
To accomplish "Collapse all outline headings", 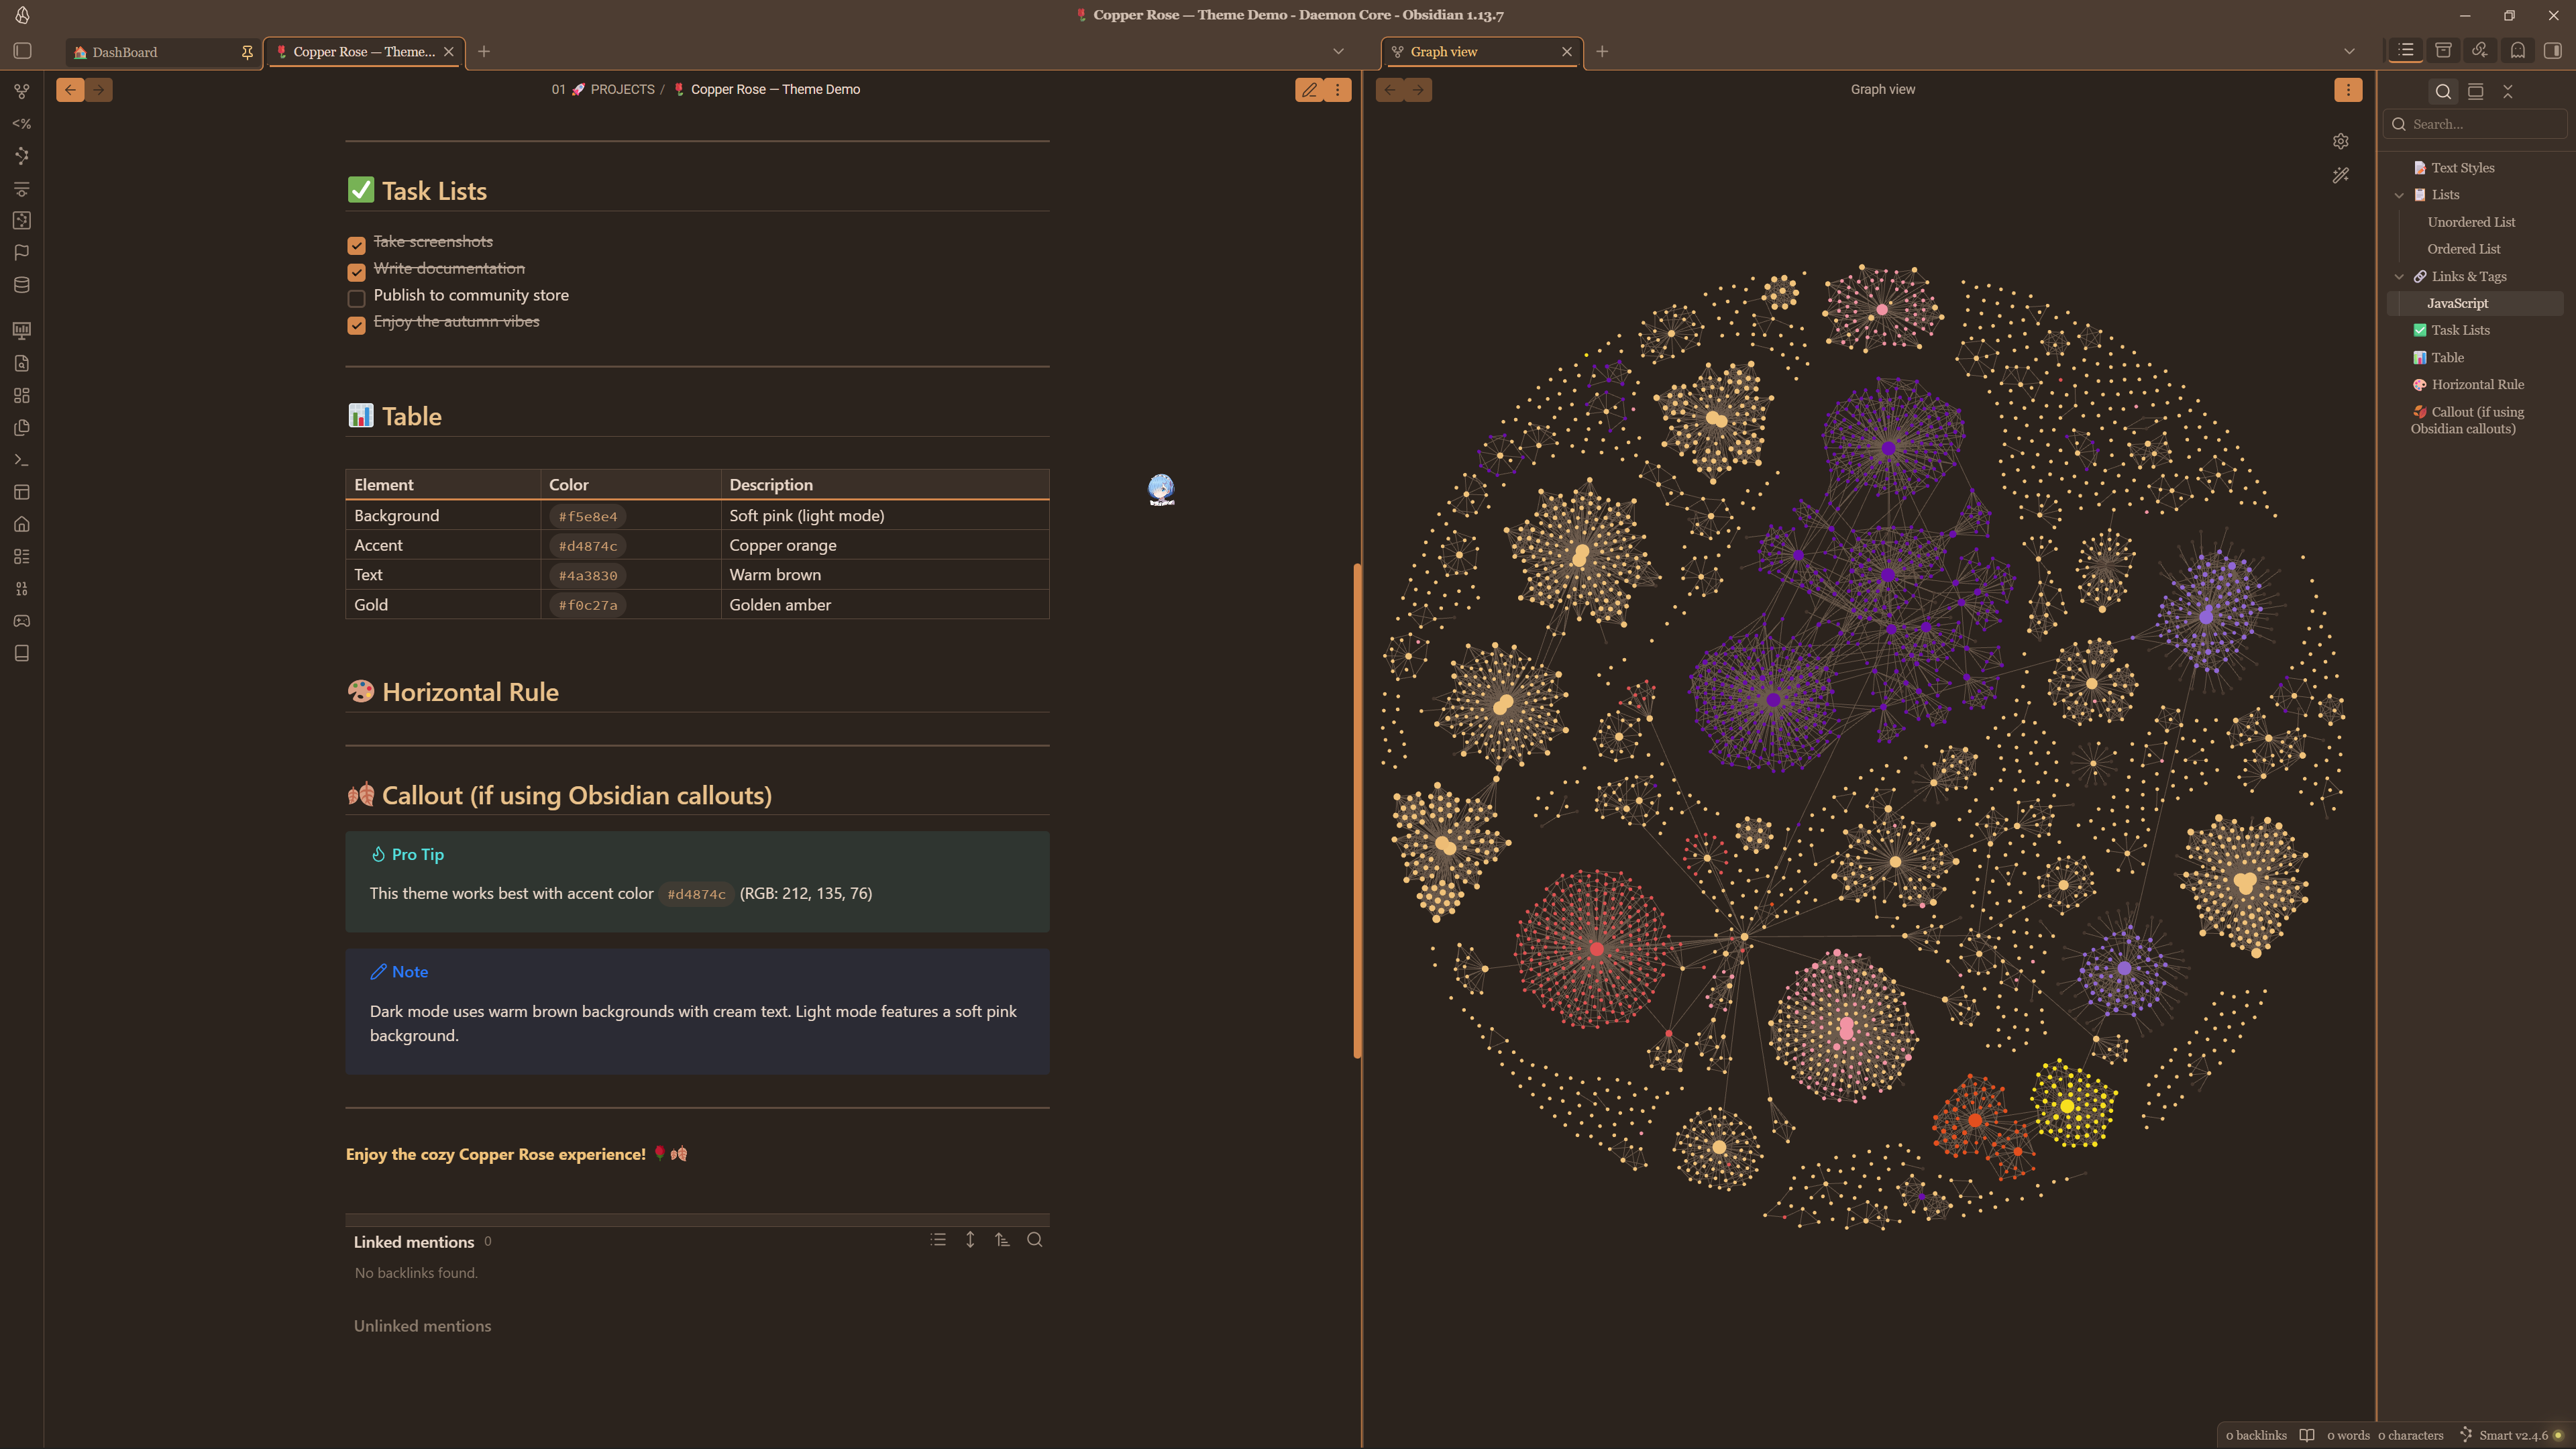I will 2508,91.
